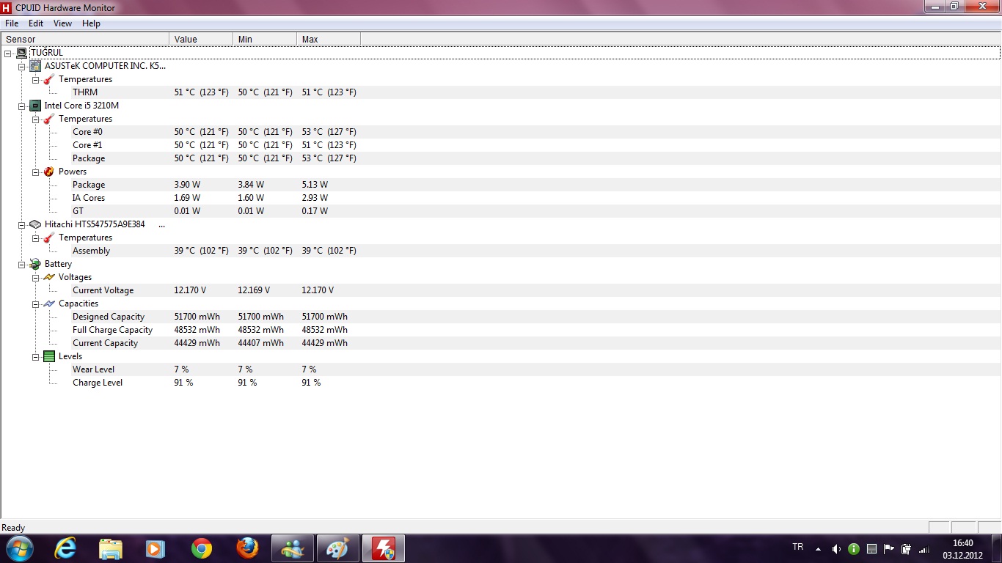Click the ASUSTeK motherboard icon
Image resolution: width=1002 pixels, height=563 pixels.
(35, 66)
